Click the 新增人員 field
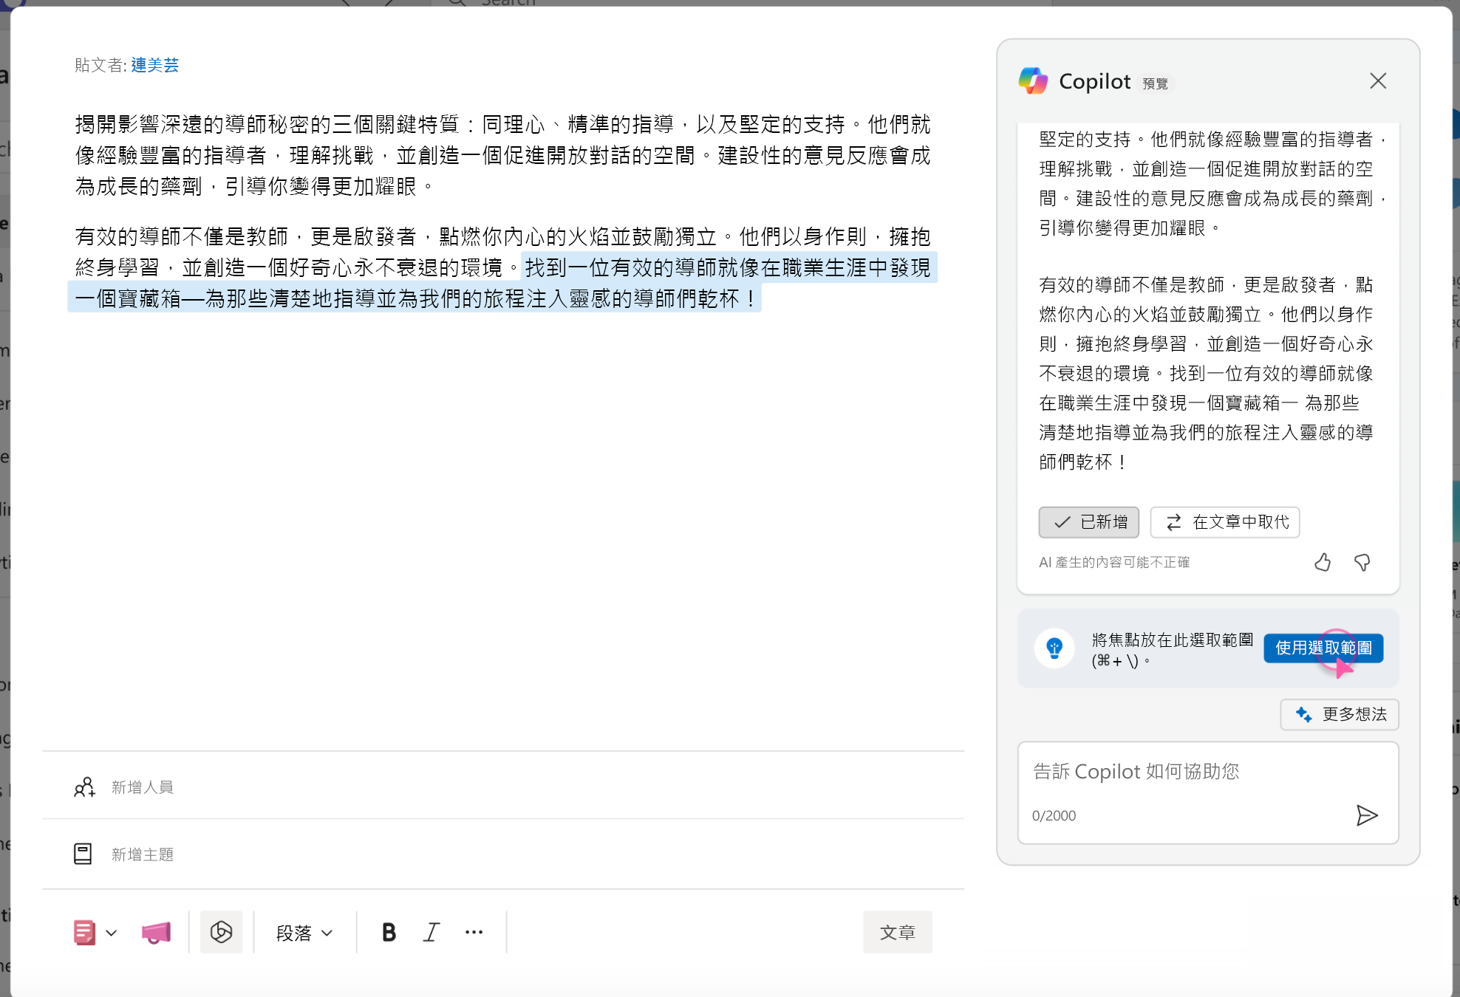The width and height of the screenshot is (1460, 997). (503, 787)
